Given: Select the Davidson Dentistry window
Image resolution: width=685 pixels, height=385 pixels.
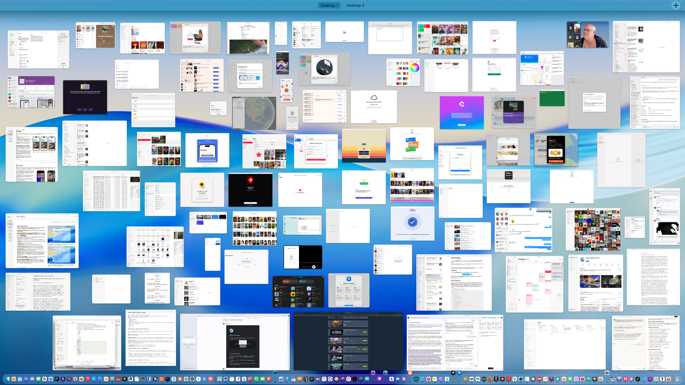Looking at the screenshot, I should [x=96, y=35].
